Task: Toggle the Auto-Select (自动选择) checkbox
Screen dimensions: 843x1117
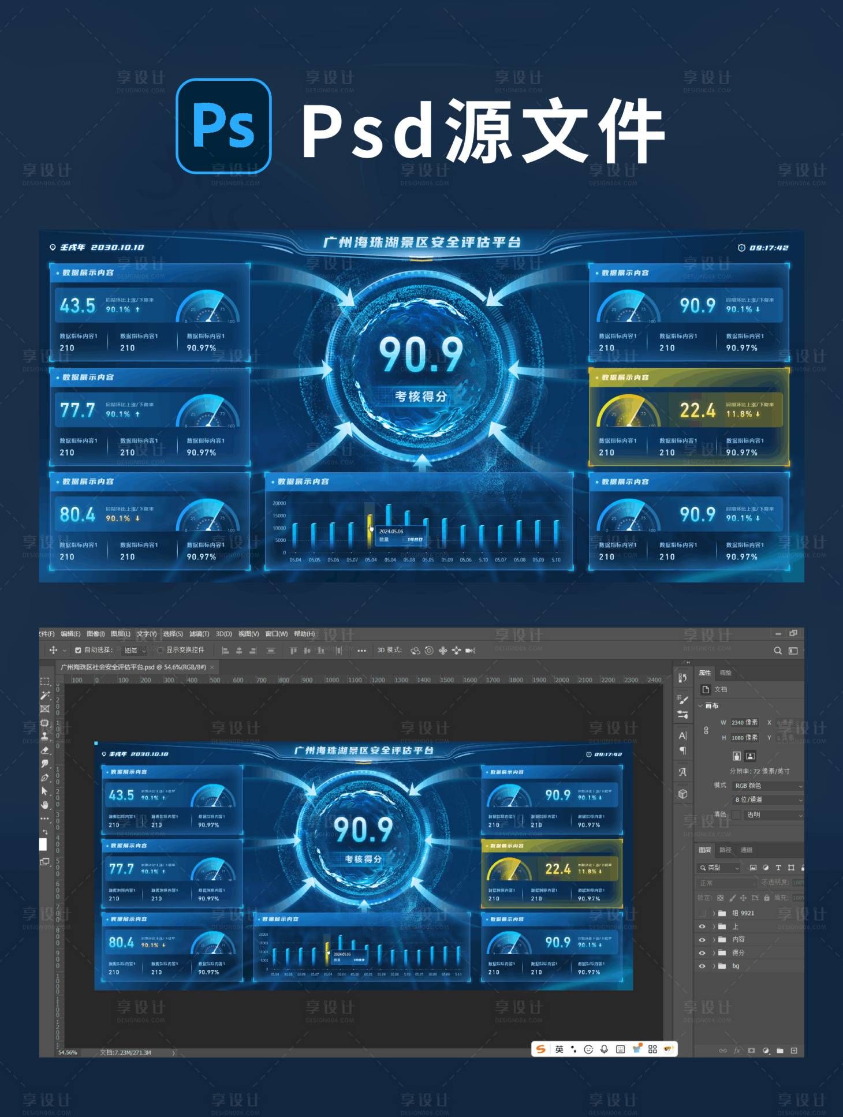Action: (x=78, y=650)
